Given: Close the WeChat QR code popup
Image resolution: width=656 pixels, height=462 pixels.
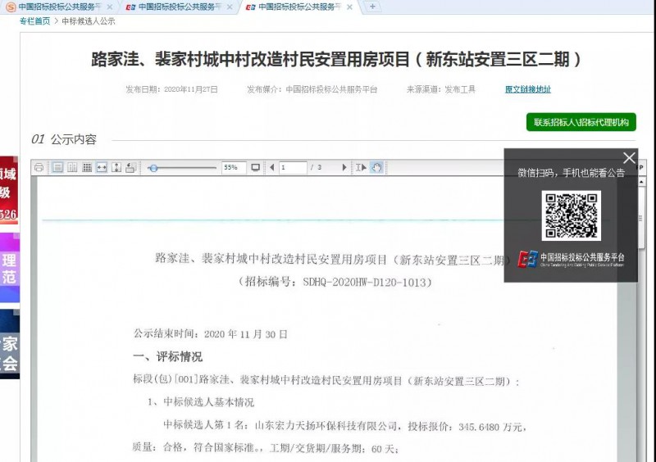Looking at the screenshot, I should point(629,158).
